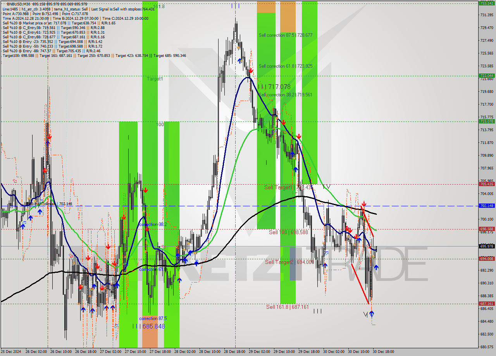
Task: Click '26 Dec 10:00' on the time axis
Action: click(61, 352)
